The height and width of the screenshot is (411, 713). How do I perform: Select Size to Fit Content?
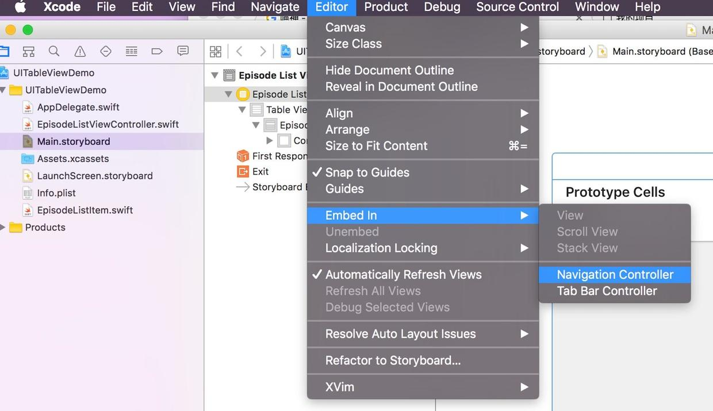tap(423, 146)
